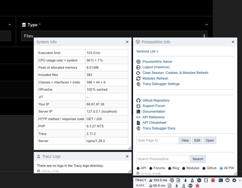Open the Tracy Debugger Settings link
Viewport: 242px width, 188px height.
coord(161,84)
